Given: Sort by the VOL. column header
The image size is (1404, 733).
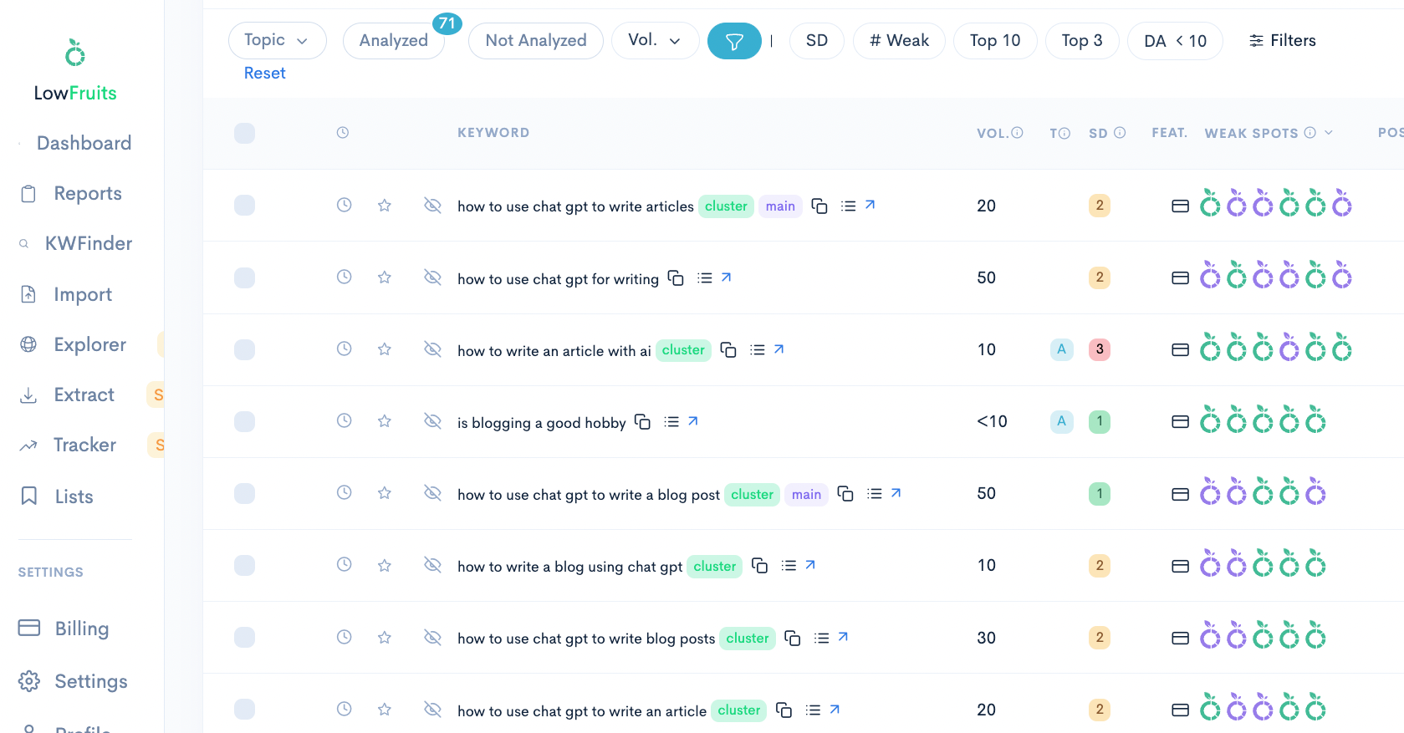Looking at the screenshot, I should [x=992, y=133].
